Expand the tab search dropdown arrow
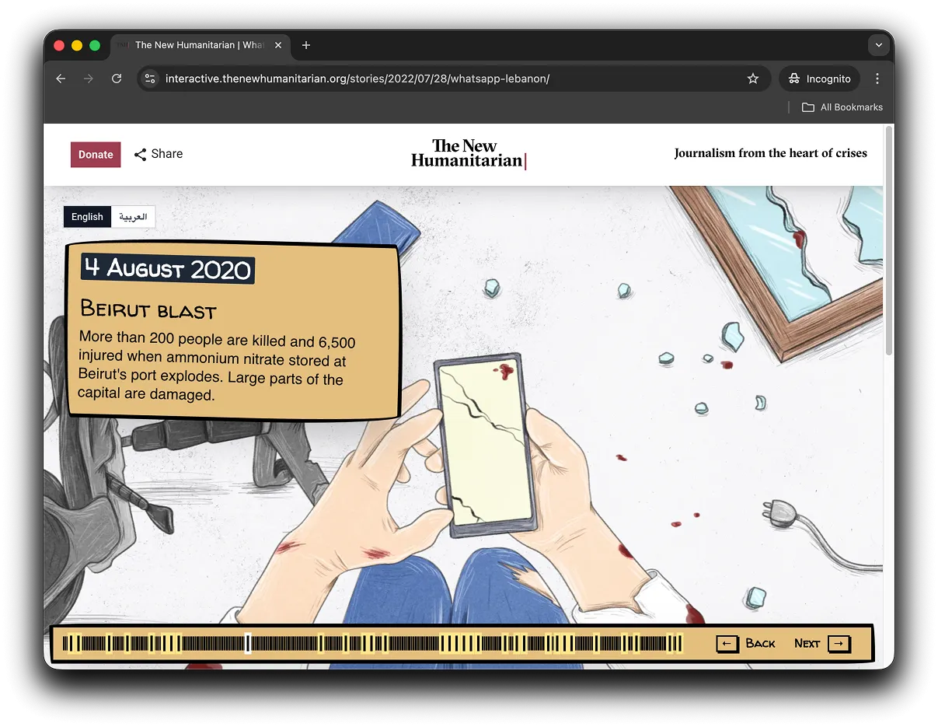The width and height of the screenshot is (938, 727). [x=878, y=45]
